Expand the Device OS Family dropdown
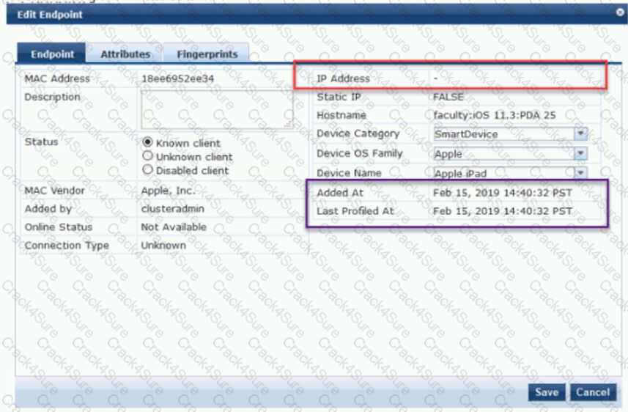Viewport: 628px width, 412px height. pyautogui.click(x=581, y=154)
